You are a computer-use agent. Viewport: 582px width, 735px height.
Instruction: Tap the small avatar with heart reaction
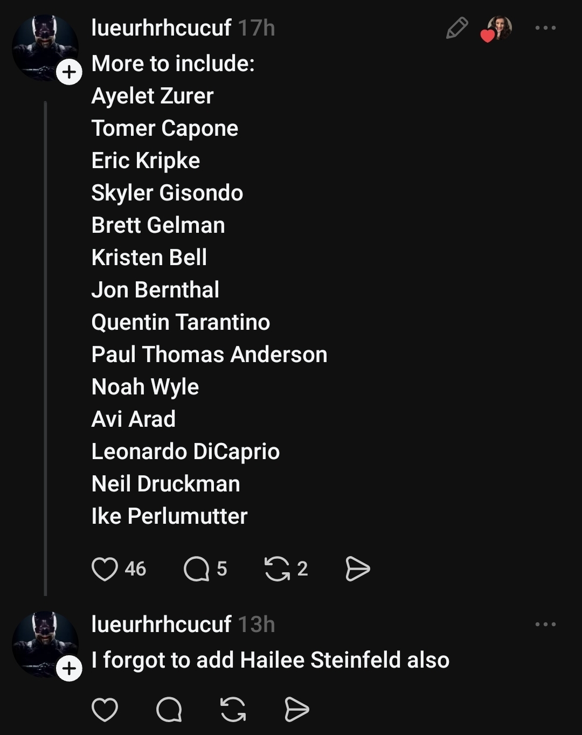coord(498,28)
